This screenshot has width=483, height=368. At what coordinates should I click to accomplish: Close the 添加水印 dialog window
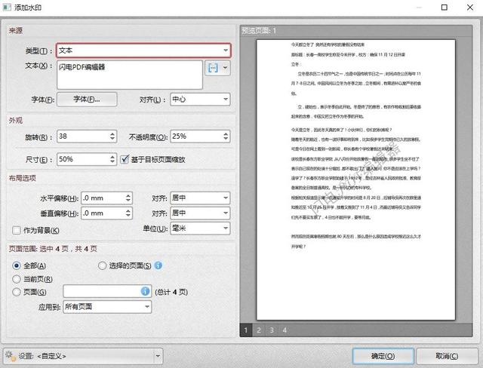point(470,8)
